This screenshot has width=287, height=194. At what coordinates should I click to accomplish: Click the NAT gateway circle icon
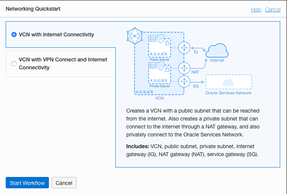click(184, 68)
